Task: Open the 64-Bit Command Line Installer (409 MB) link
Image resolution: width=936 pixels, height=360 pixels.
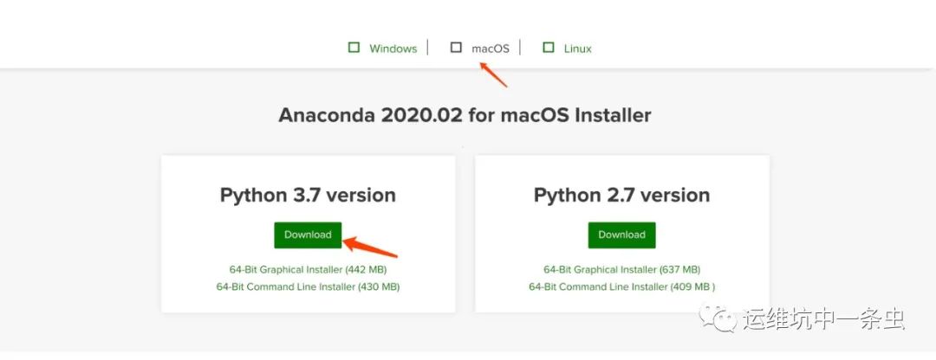Action: click(x=621, y=286)
